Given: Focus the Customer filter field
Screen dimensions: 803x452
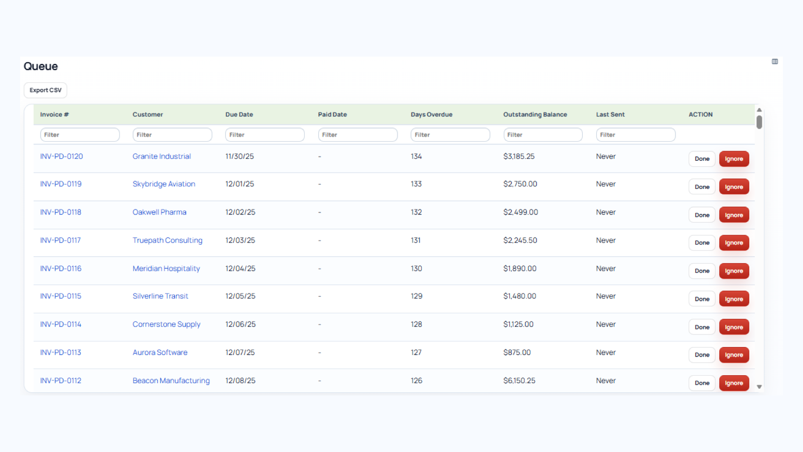Looking at the screenshot, I should [x=172, y=135].
